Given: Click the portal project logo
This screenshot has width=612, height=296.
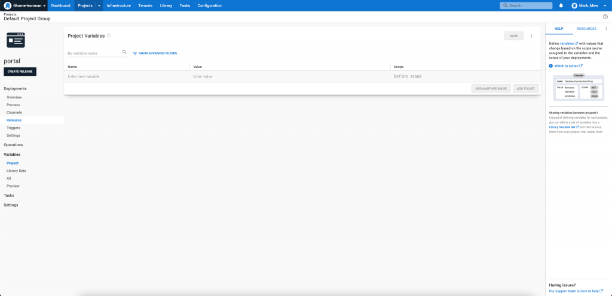Looking at the screenshot, I should point(16,40).
